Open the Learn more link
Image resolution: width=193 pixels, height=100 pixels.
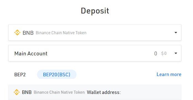pyautogui.click(x=169, y=74)
